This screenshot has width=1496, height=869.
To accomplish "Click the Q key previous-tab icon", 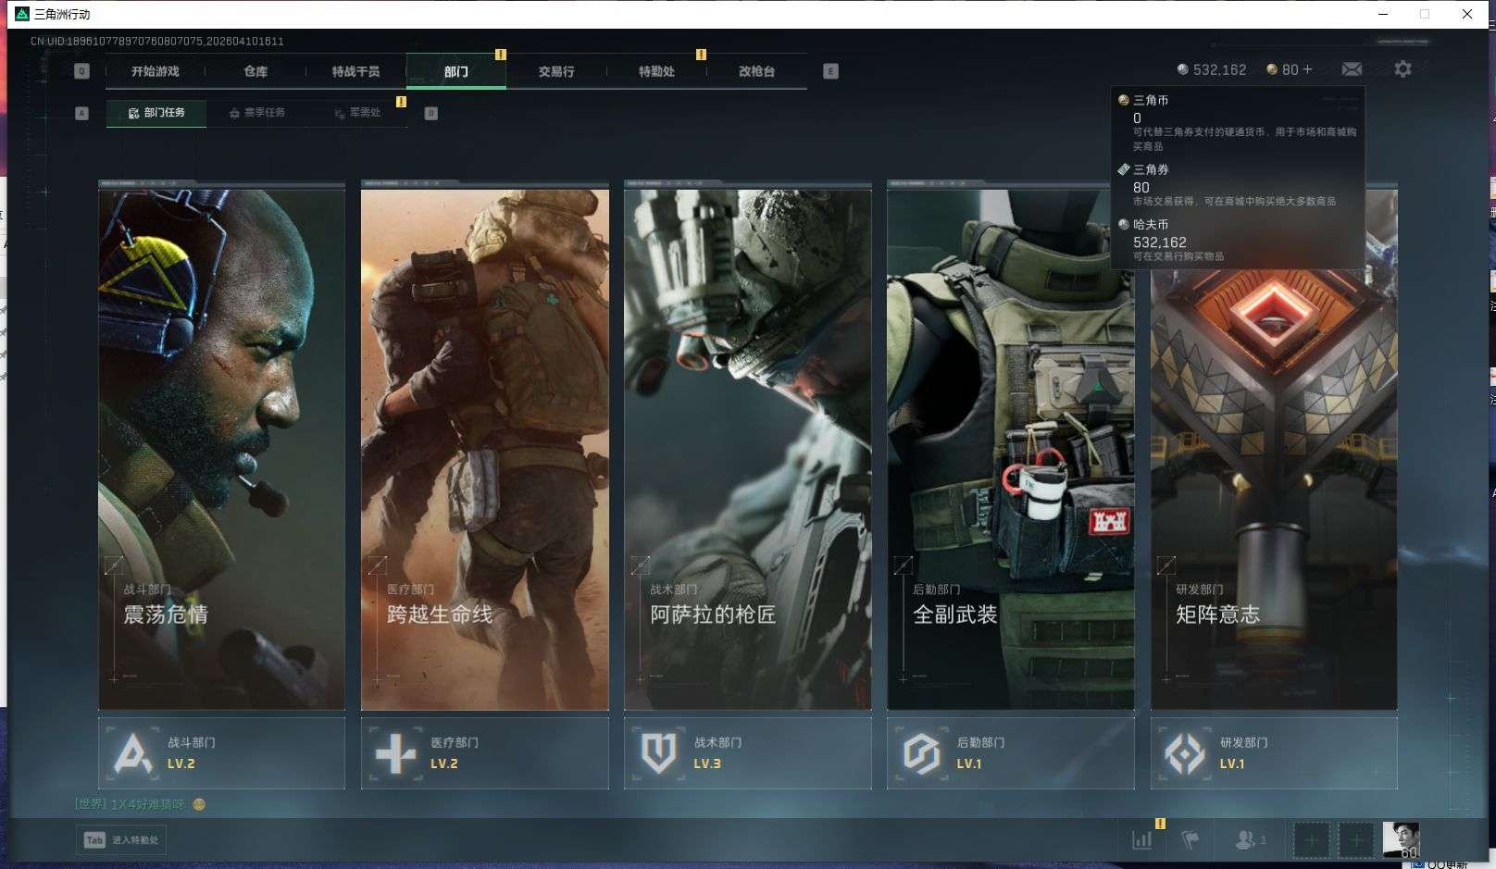I will pyautogui.click(x=81, y=71).
